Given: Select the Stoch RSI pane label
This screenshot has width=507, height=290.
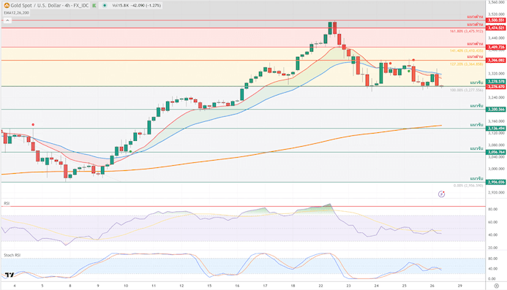Looking at the screenshot, I should (12, 255).
